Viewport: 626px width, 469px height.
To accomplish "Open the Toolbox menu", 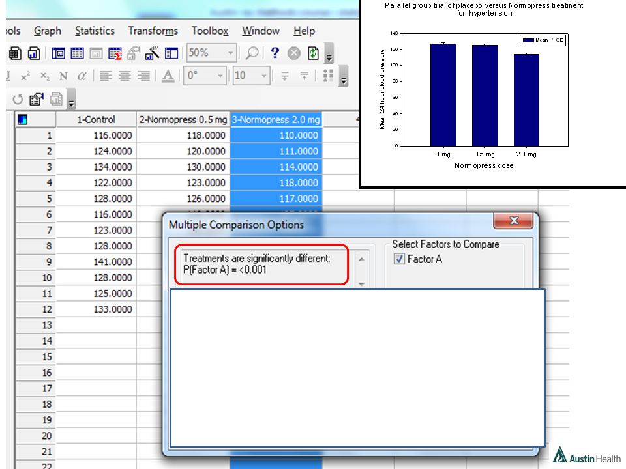I will [x=209, y=31].
